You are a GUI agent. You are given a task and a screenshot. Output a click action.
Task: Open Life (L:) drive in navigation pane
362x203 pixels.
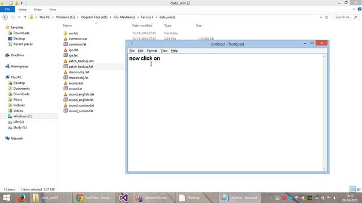tap(19, 122)
